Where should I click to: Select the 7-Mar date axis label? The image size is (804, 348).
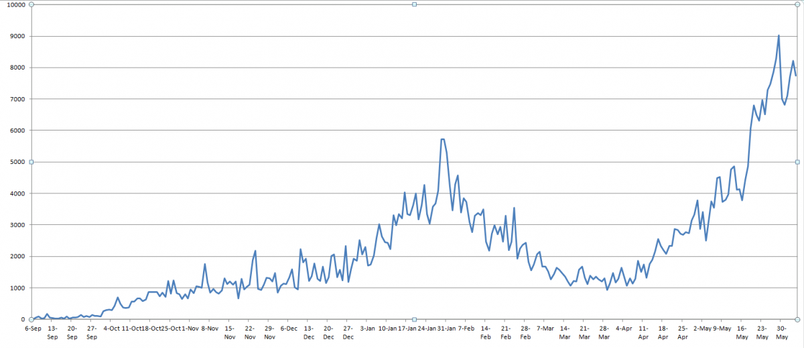[545, 329]
